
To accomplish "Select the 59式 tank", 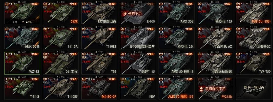I will click(x=61, y=13).
